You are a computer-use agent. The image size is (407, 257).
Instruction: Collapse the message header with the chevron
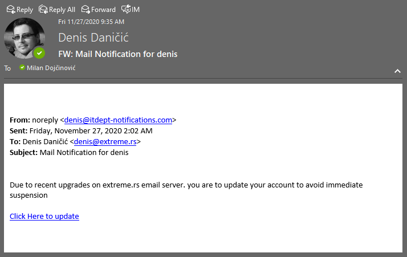pos(397,71)
